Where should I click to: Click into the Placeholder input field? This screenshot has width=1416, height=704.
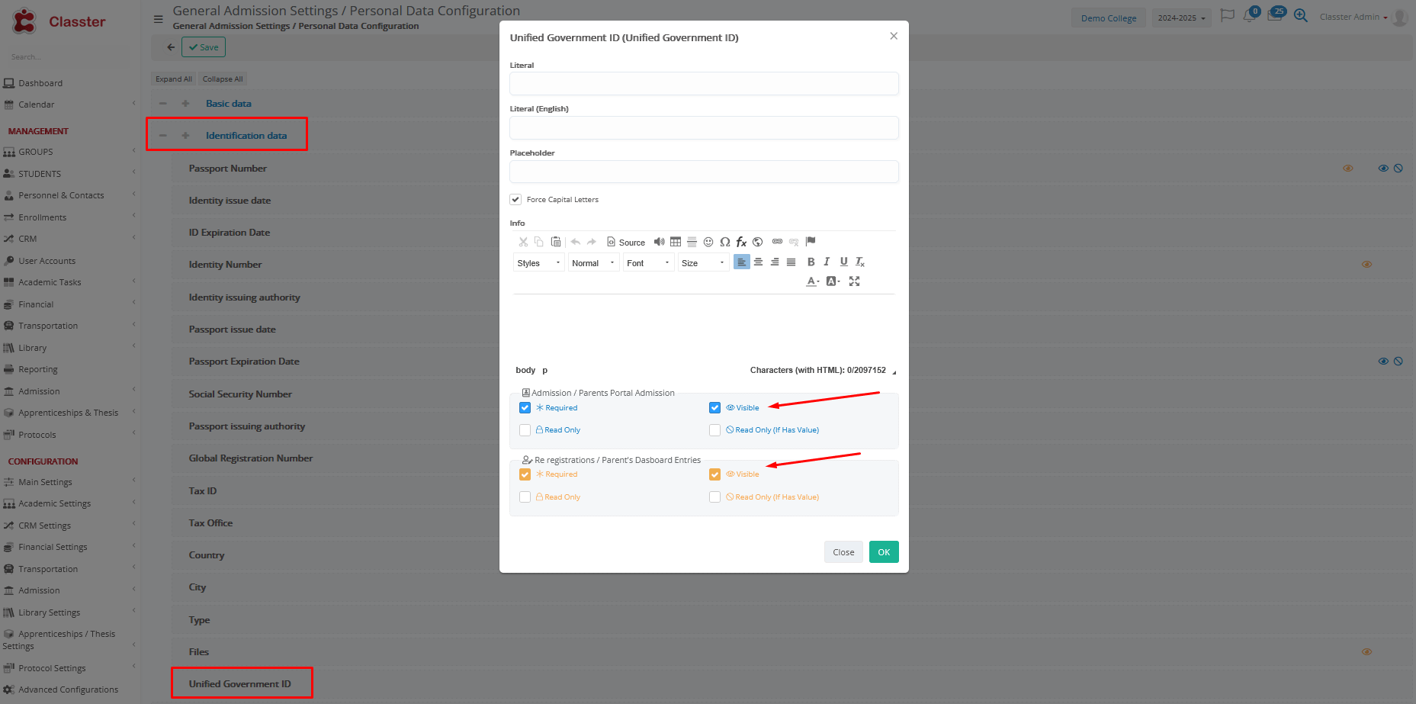[x=704, y=172]
